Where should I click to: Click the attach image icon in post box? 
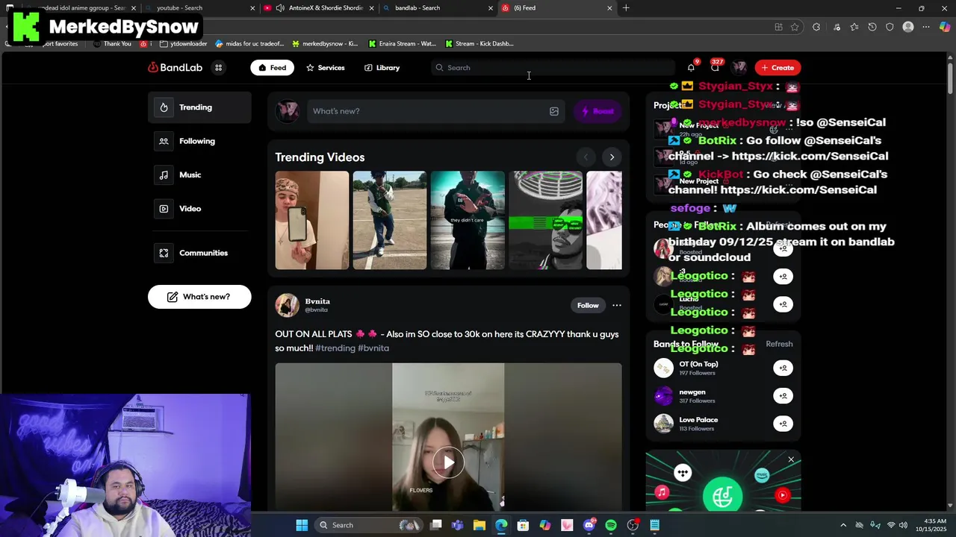click(x=554, y=111)
